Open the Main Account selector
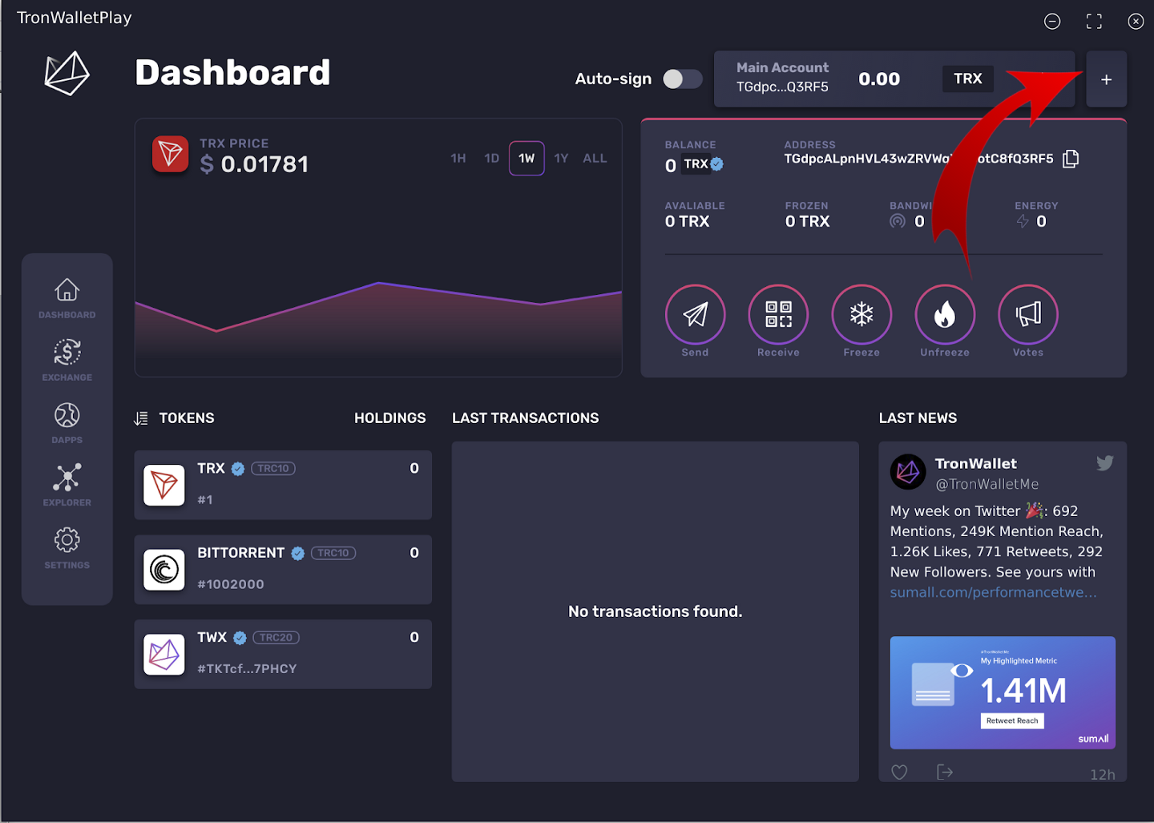Viewport: 1154px width, 823px height. pos(782,78)
